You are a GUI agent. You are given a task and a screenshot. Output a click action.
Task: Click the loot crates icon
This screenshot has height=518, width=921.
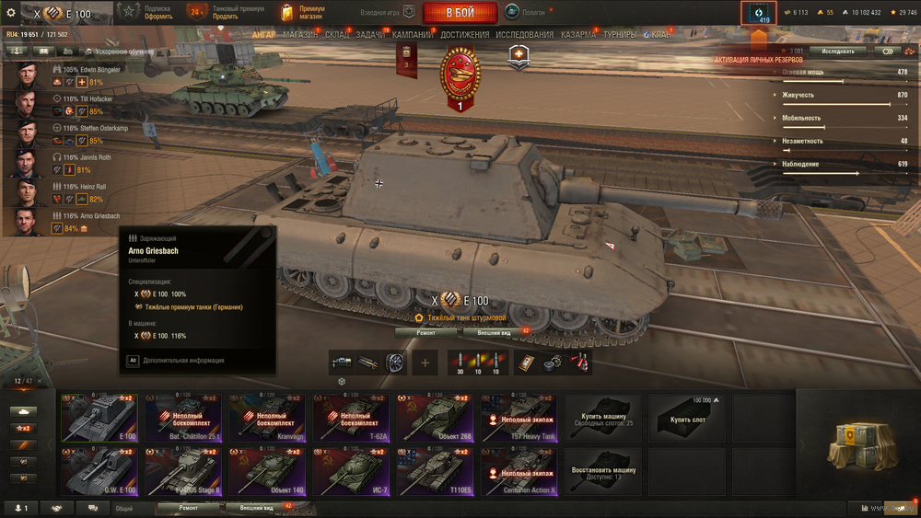click(x=862, y=446)
